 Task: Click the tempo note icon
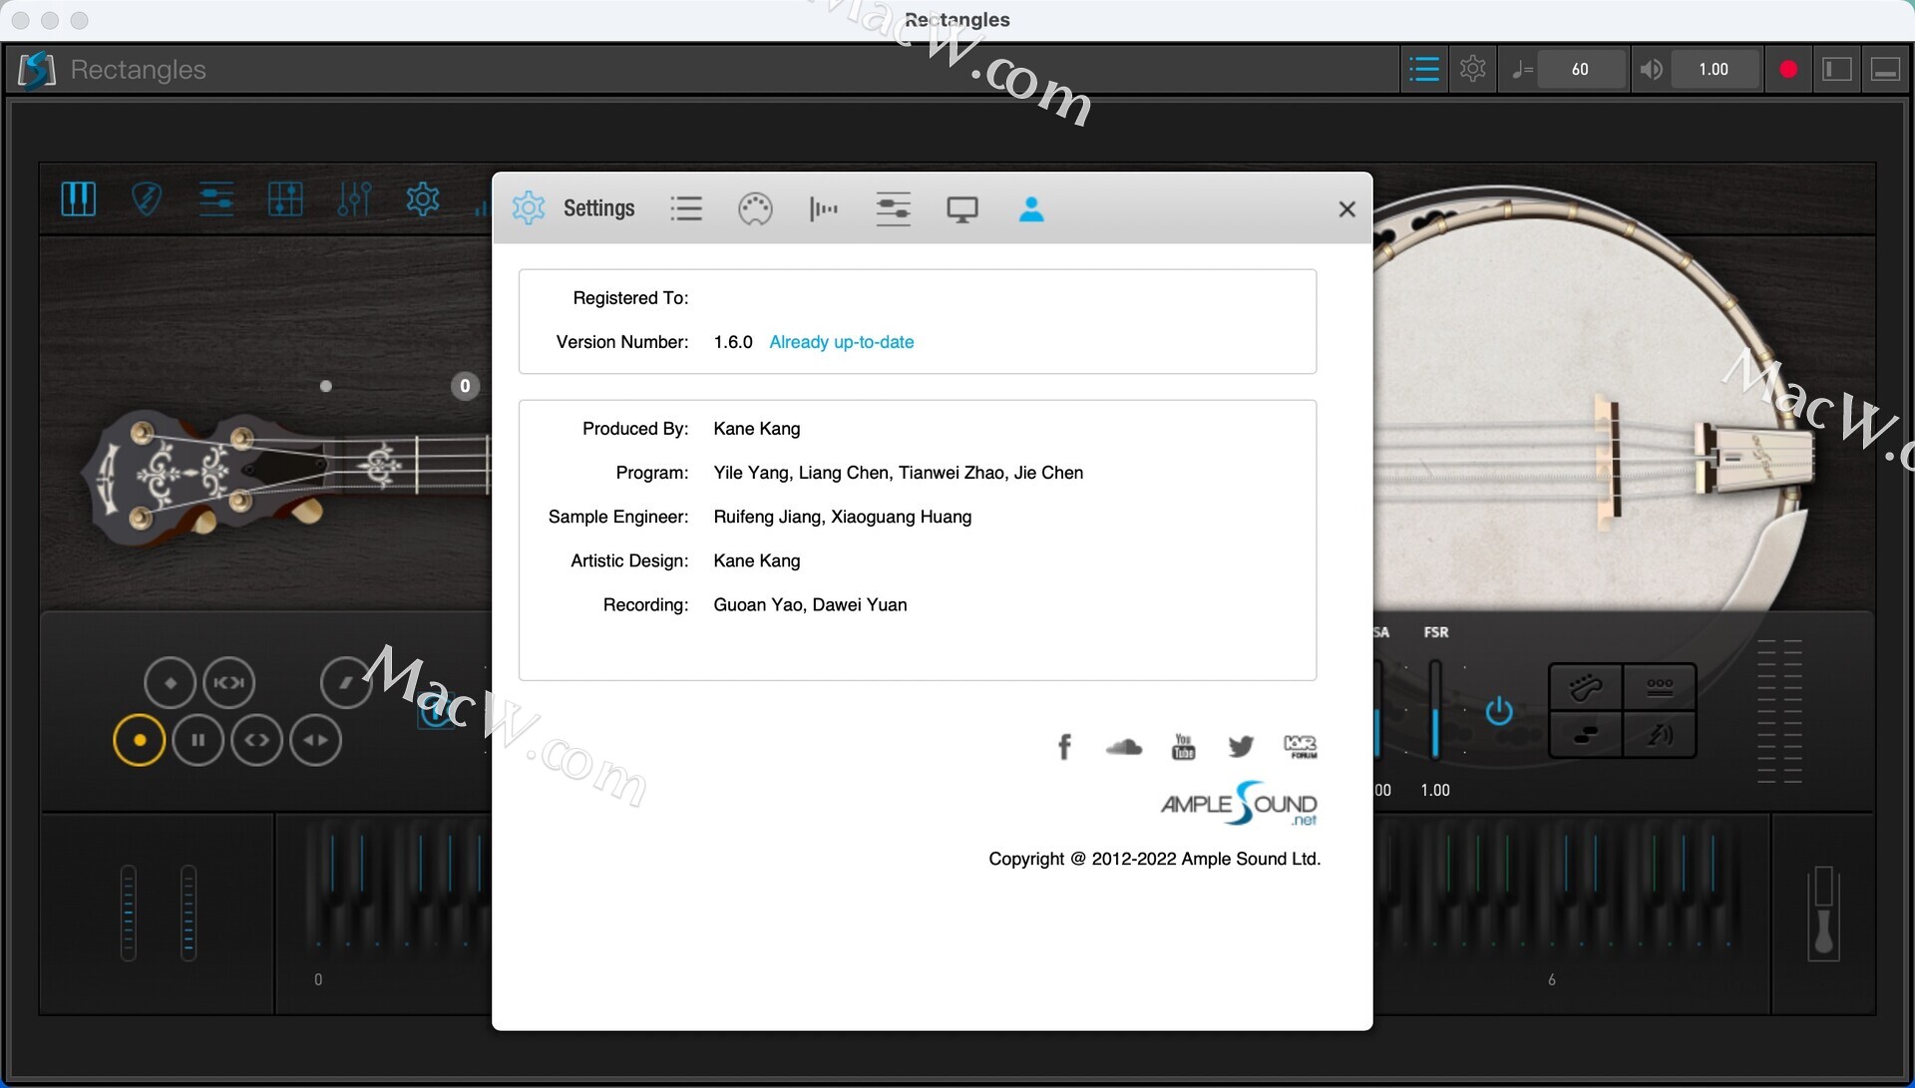(1522, 69)
